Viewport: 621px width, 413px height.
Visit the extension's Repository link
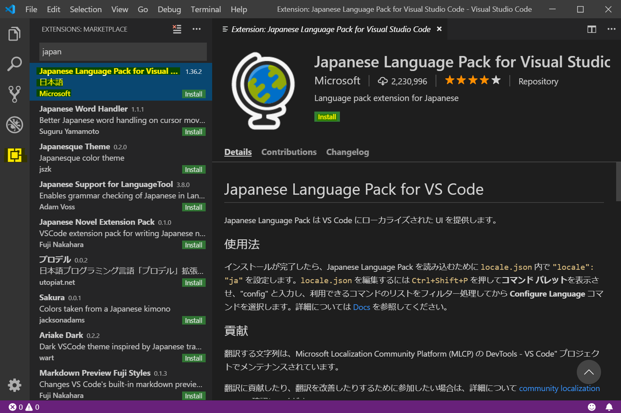pyautogui.click(x=538, y=81)
